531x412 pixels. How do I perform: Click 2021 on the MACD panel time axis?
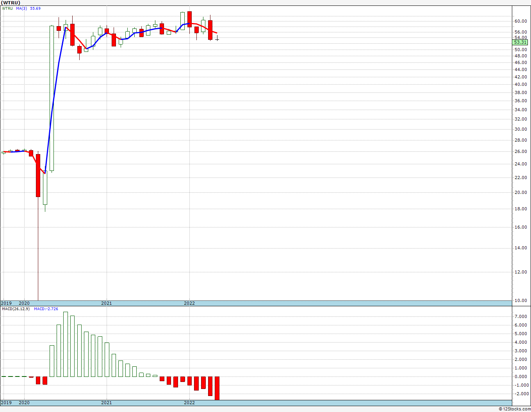pyautogui.click(x=107, y=403)
